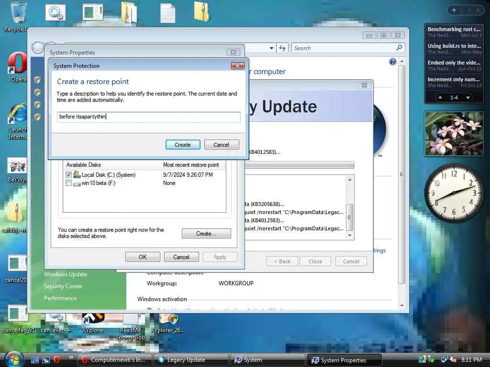This screenshot has width=490, height=367.
Task: Click the Apply button in System Properties
Action: [220, 257]
